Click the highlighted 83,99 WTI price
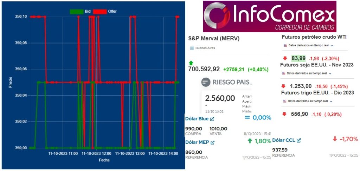The height and width of the screenshot is (171, 360). click(x=298, y=58)
